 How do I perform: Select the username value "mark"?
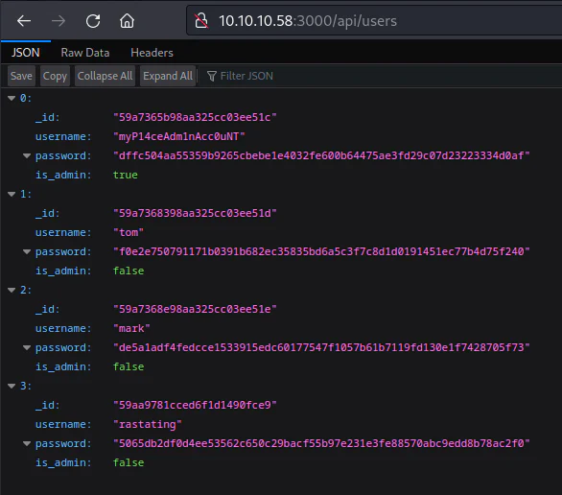tap(131, 328)
